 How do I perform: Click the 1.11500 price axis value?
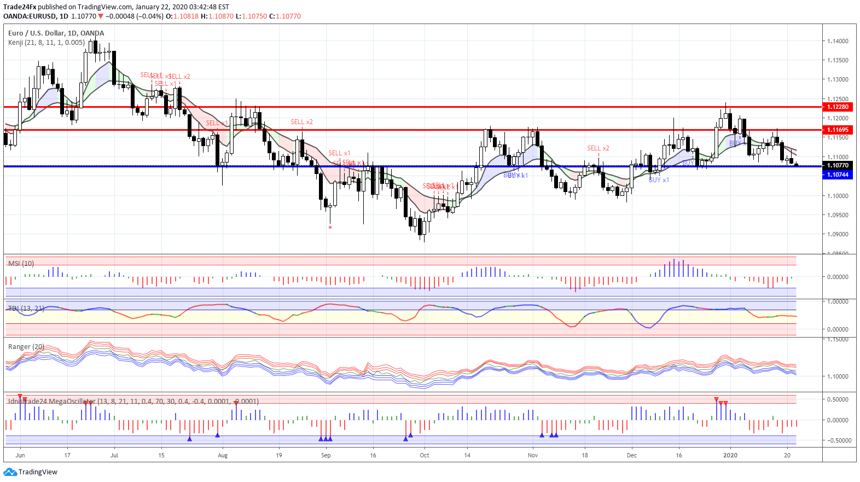pyautogui.click(x=838, y=137)
